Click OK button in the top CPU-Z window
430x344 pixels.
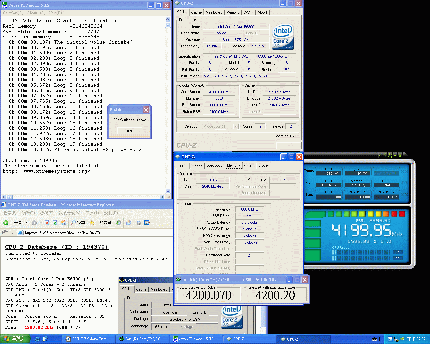click(x=289, y=145)
